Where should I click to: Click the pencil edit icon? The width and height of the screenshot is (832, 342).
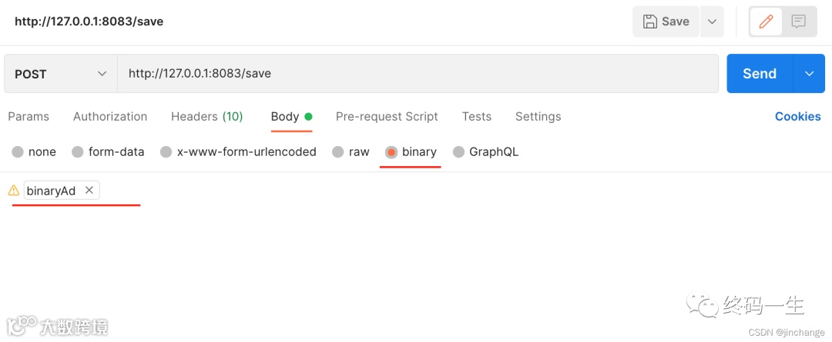pyautogui.click(x=766, y=22)
